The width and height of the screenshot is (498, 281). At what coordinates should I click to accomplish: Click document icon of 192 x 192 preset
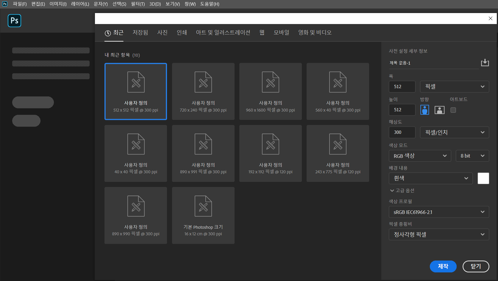point(271,144)
